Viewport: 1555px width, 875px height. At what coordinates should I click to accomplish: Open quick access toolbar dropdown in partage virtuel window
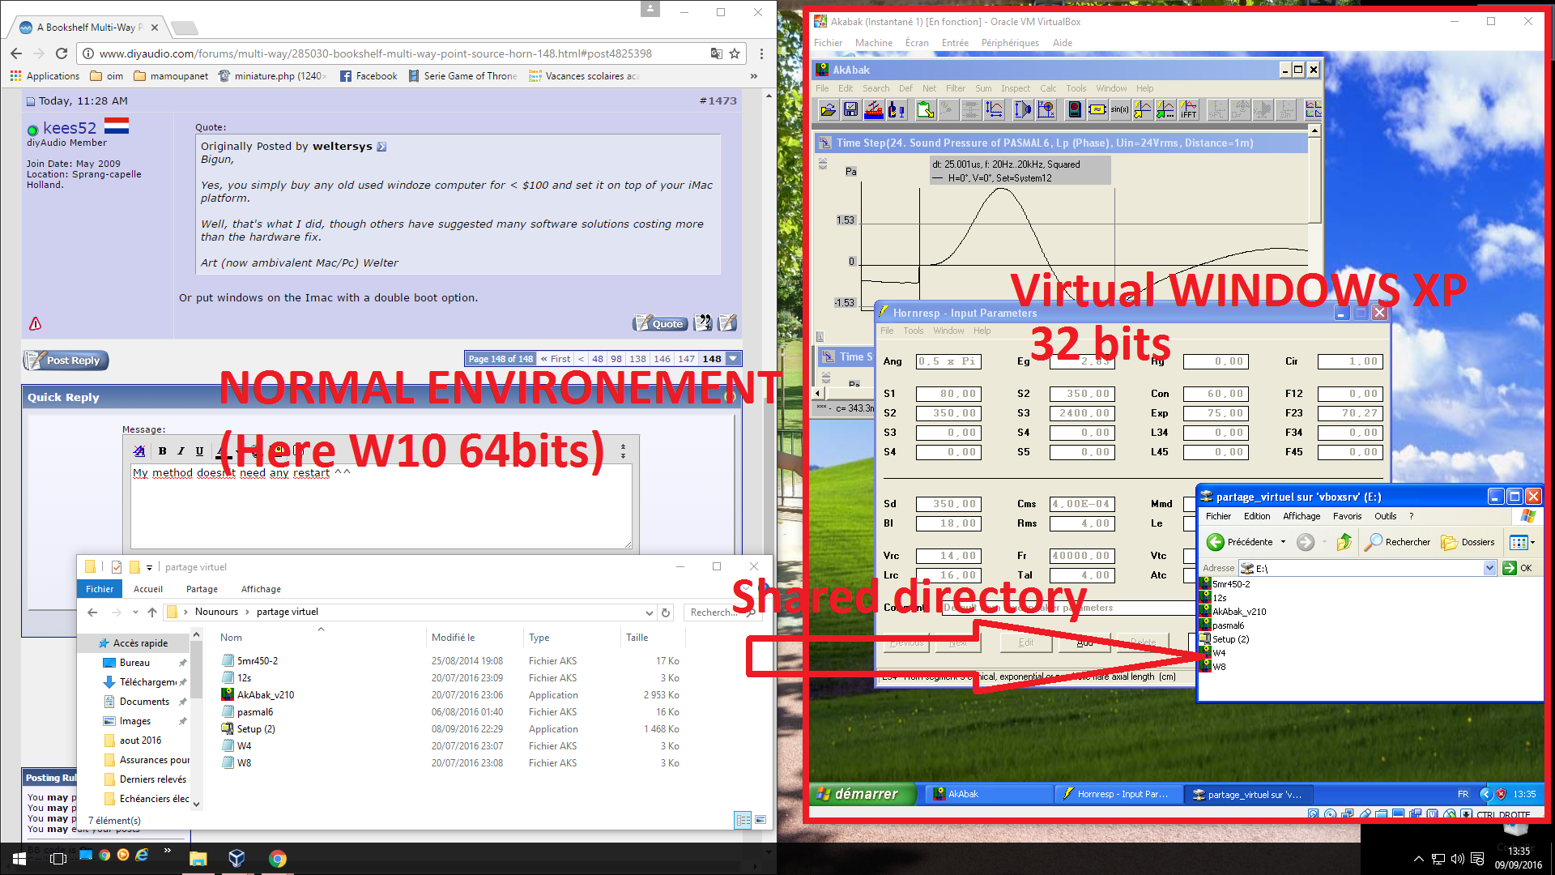coord(149,567)
